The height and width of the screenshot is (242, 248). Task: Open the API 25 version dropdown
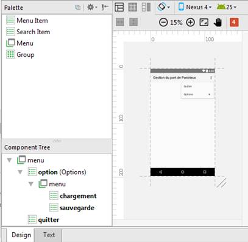(x=227, y=7)
